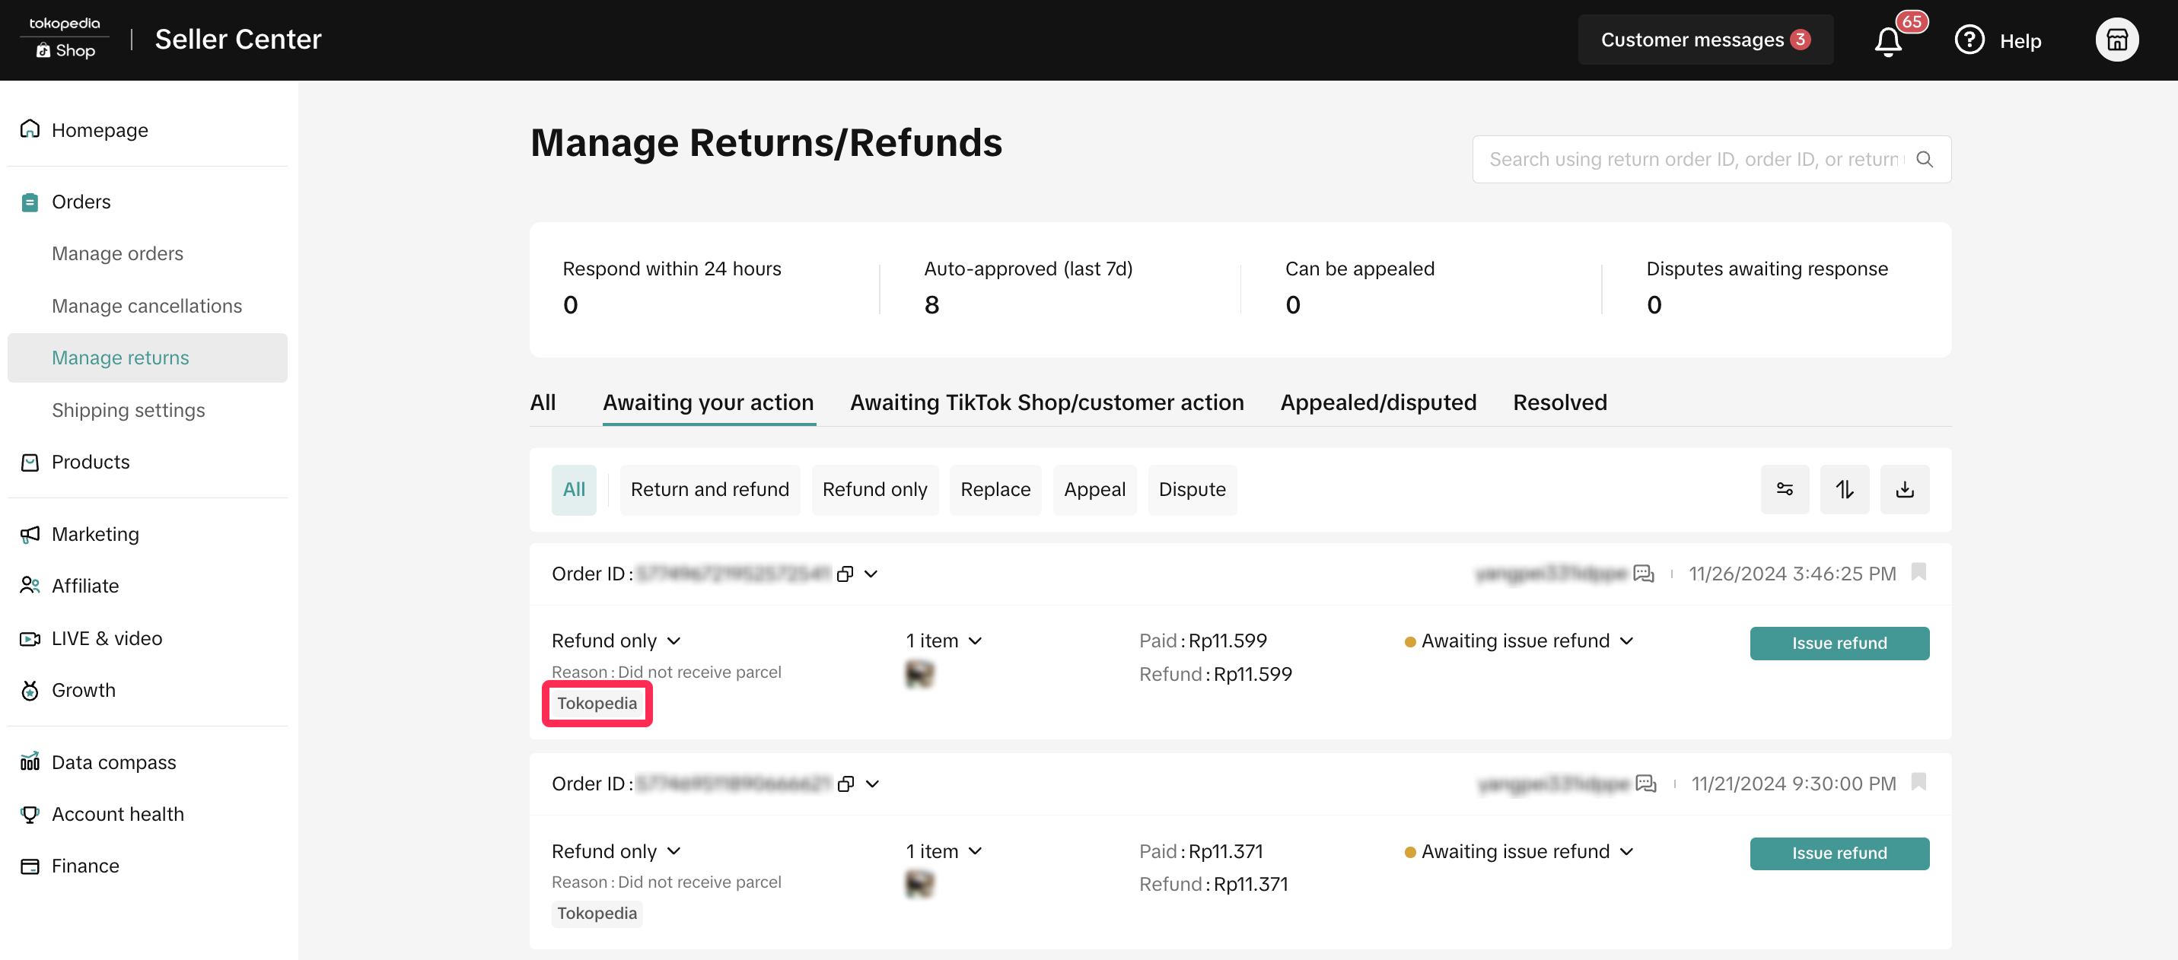Open Customer messages button

pos(1705,40)
